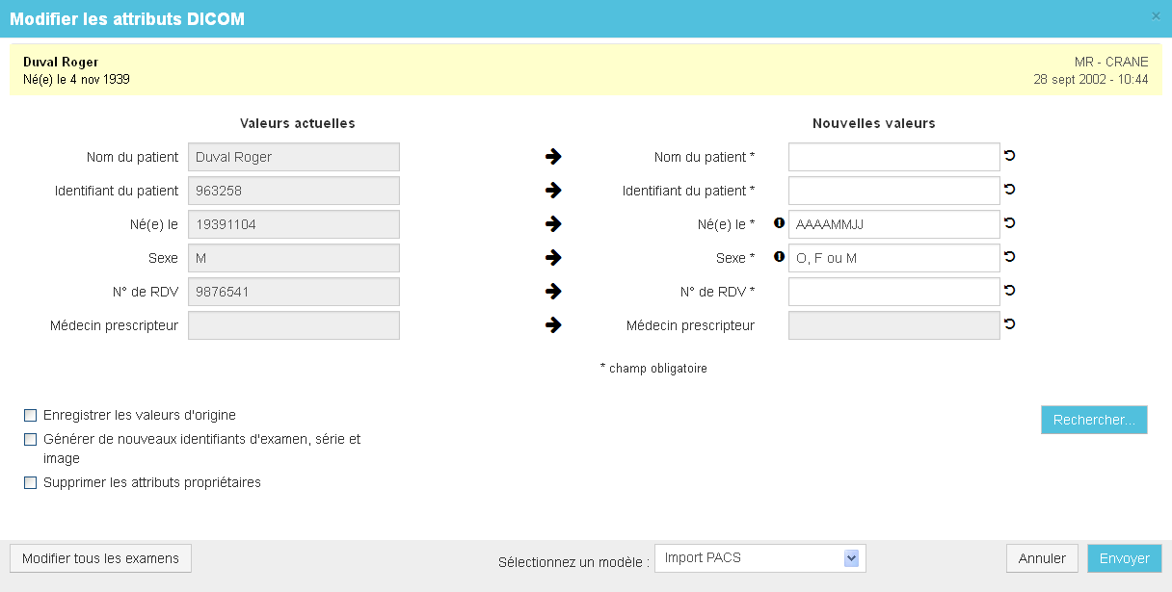
Task: Click current Sexe field showing M
Action: tap(294, 258)
